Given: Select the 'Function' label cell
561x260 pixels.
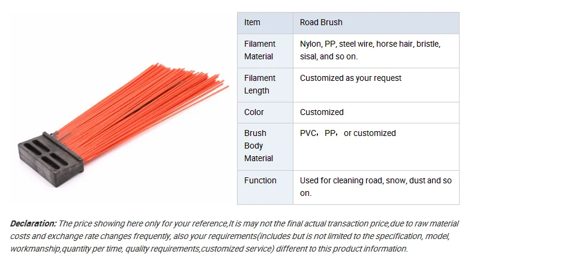Looking at the screenshot, I should point(260,180).
